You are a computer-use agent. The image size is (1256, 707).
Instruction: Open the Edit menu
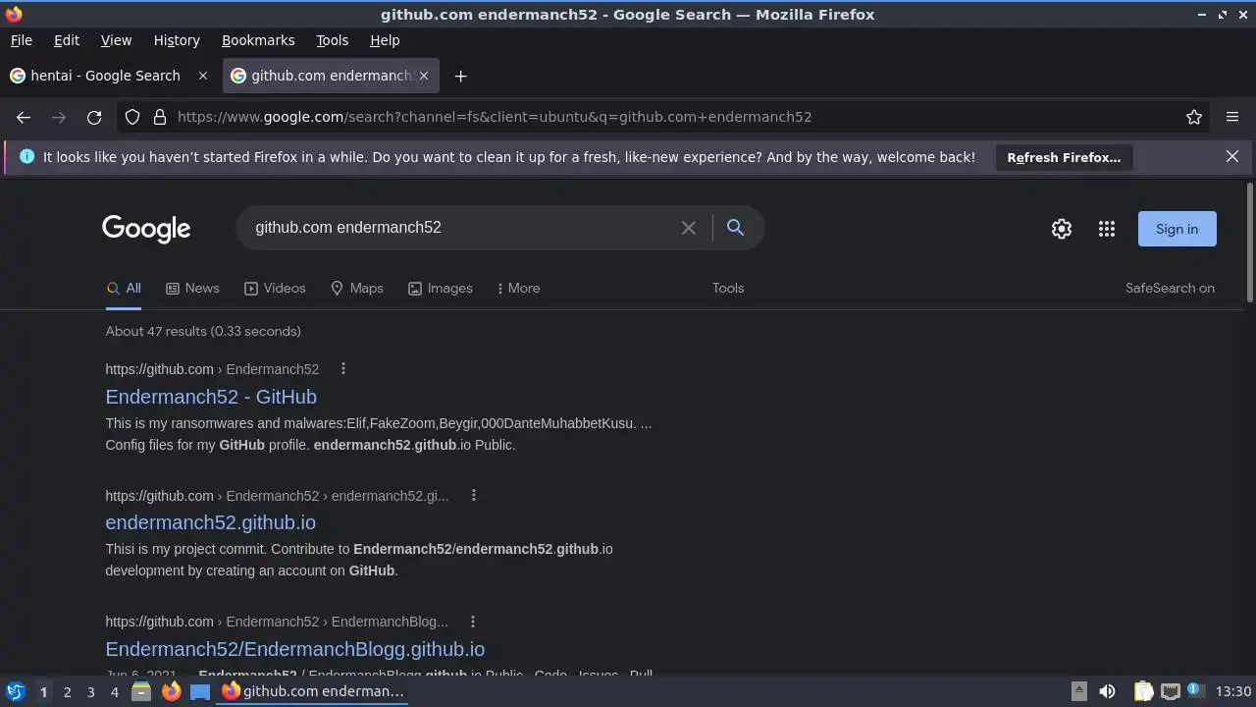(67, 40)
